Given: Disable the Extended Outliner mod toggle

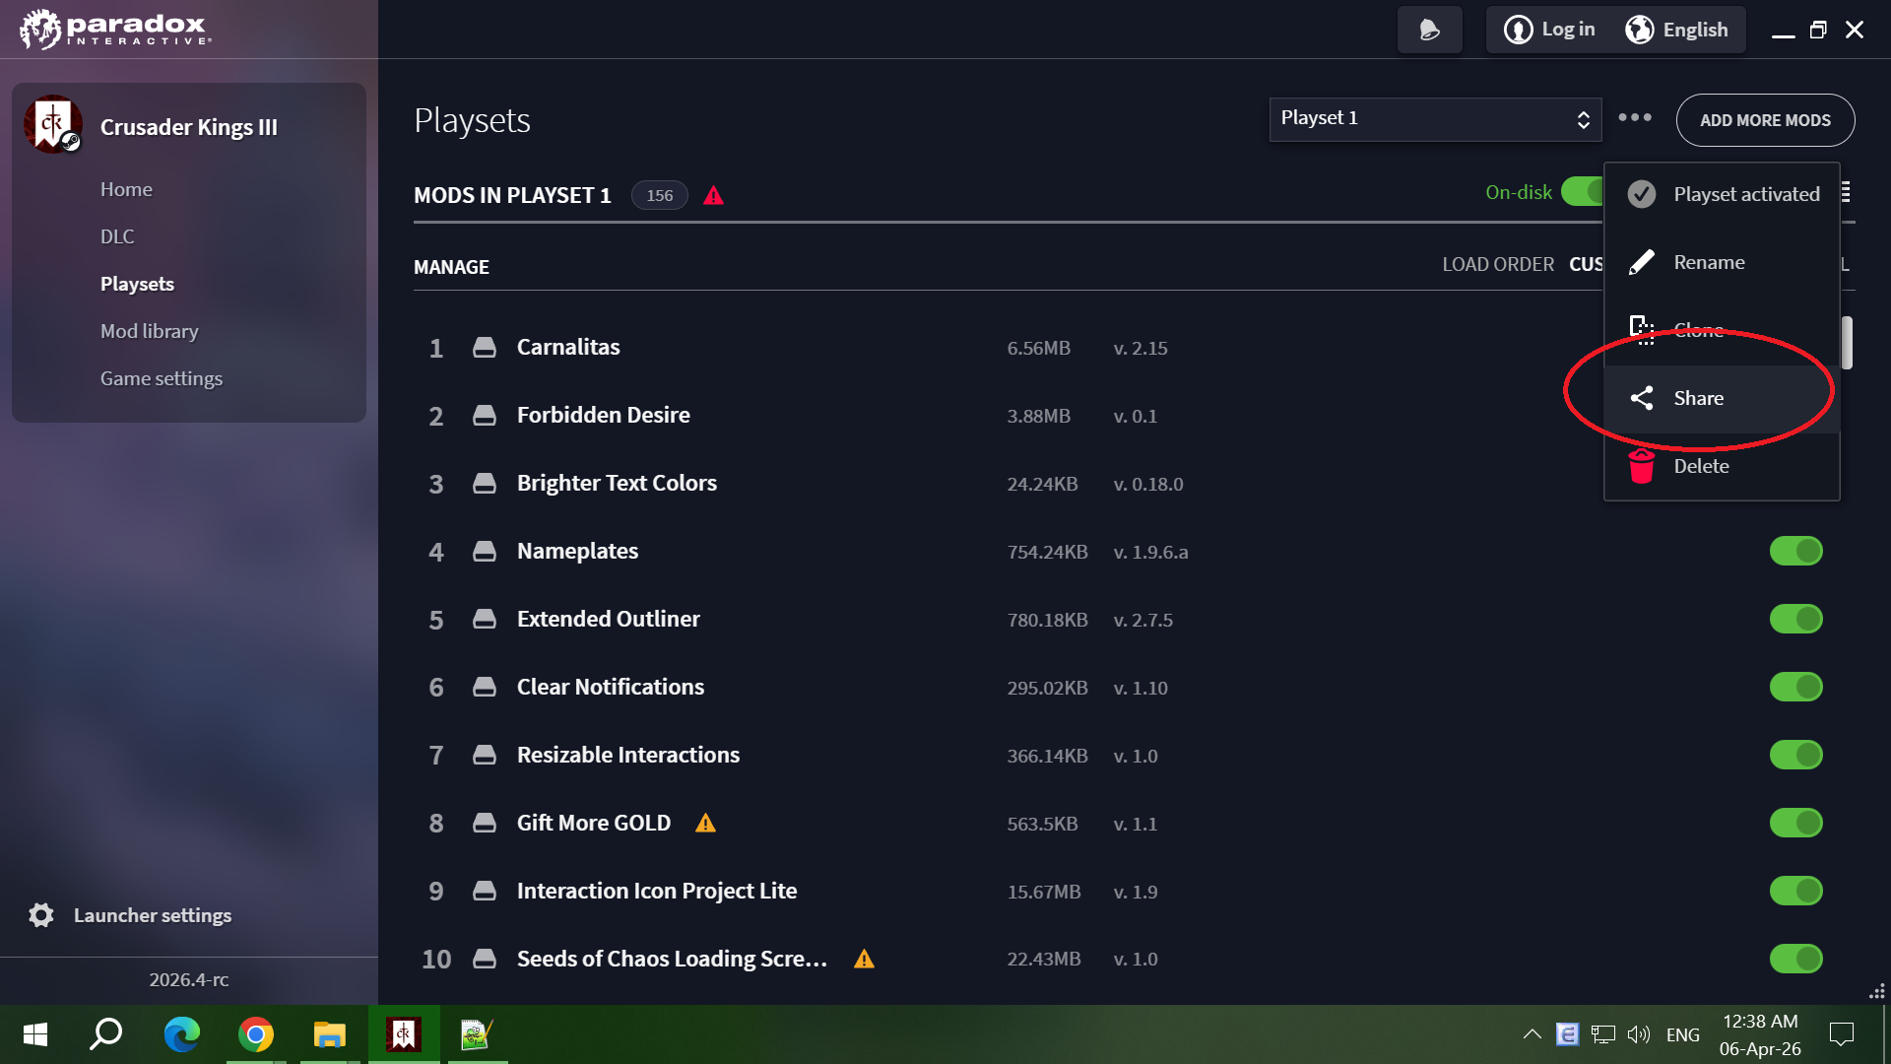Looking at the screenshot, I should [x=1796, y=619].
